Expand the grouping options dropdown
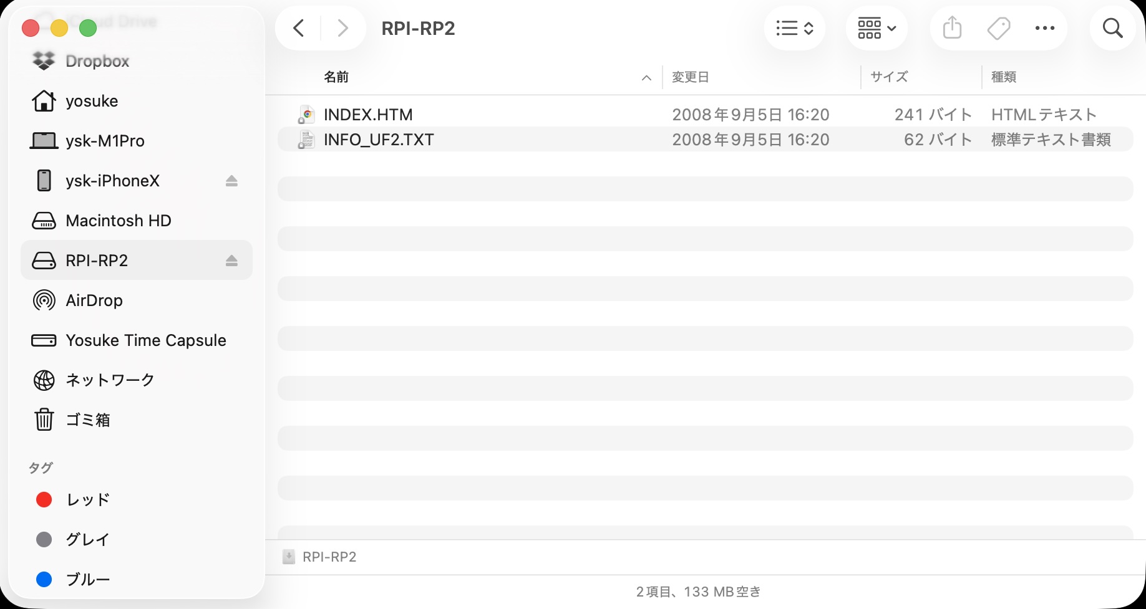Image resolution: width=1146 pixels, height=609 pixels. pos(876,28)
